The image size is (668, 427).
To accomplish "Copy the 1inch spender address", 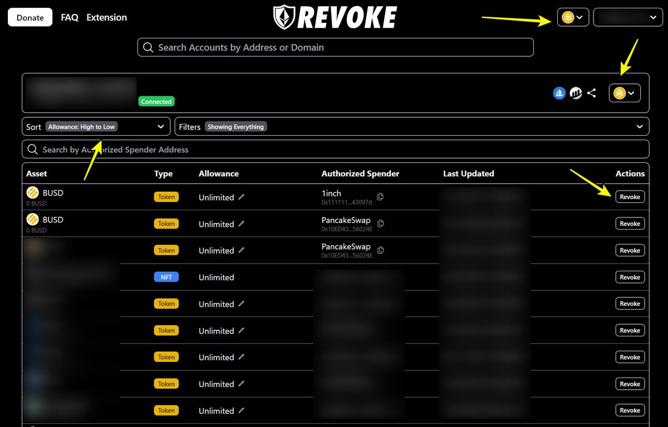I will point(380,197).
